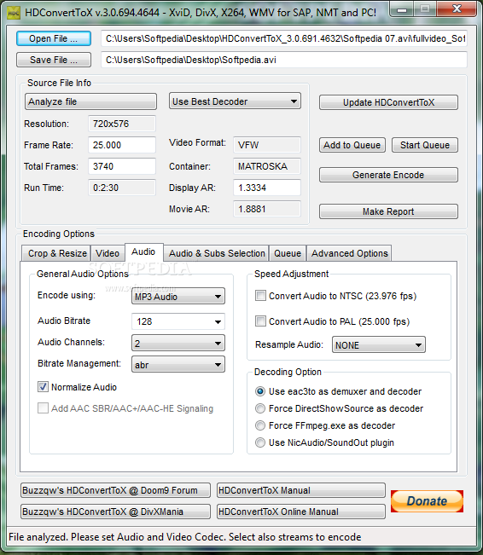Open Encode using MP3 Audio dropdown
483x555 pixels.
(178, 297)
